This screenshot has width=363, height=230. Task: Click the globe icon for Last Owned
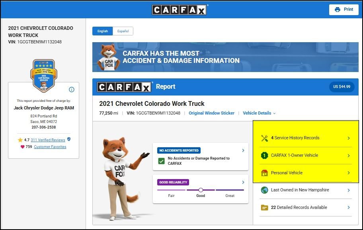coord(264,190)
